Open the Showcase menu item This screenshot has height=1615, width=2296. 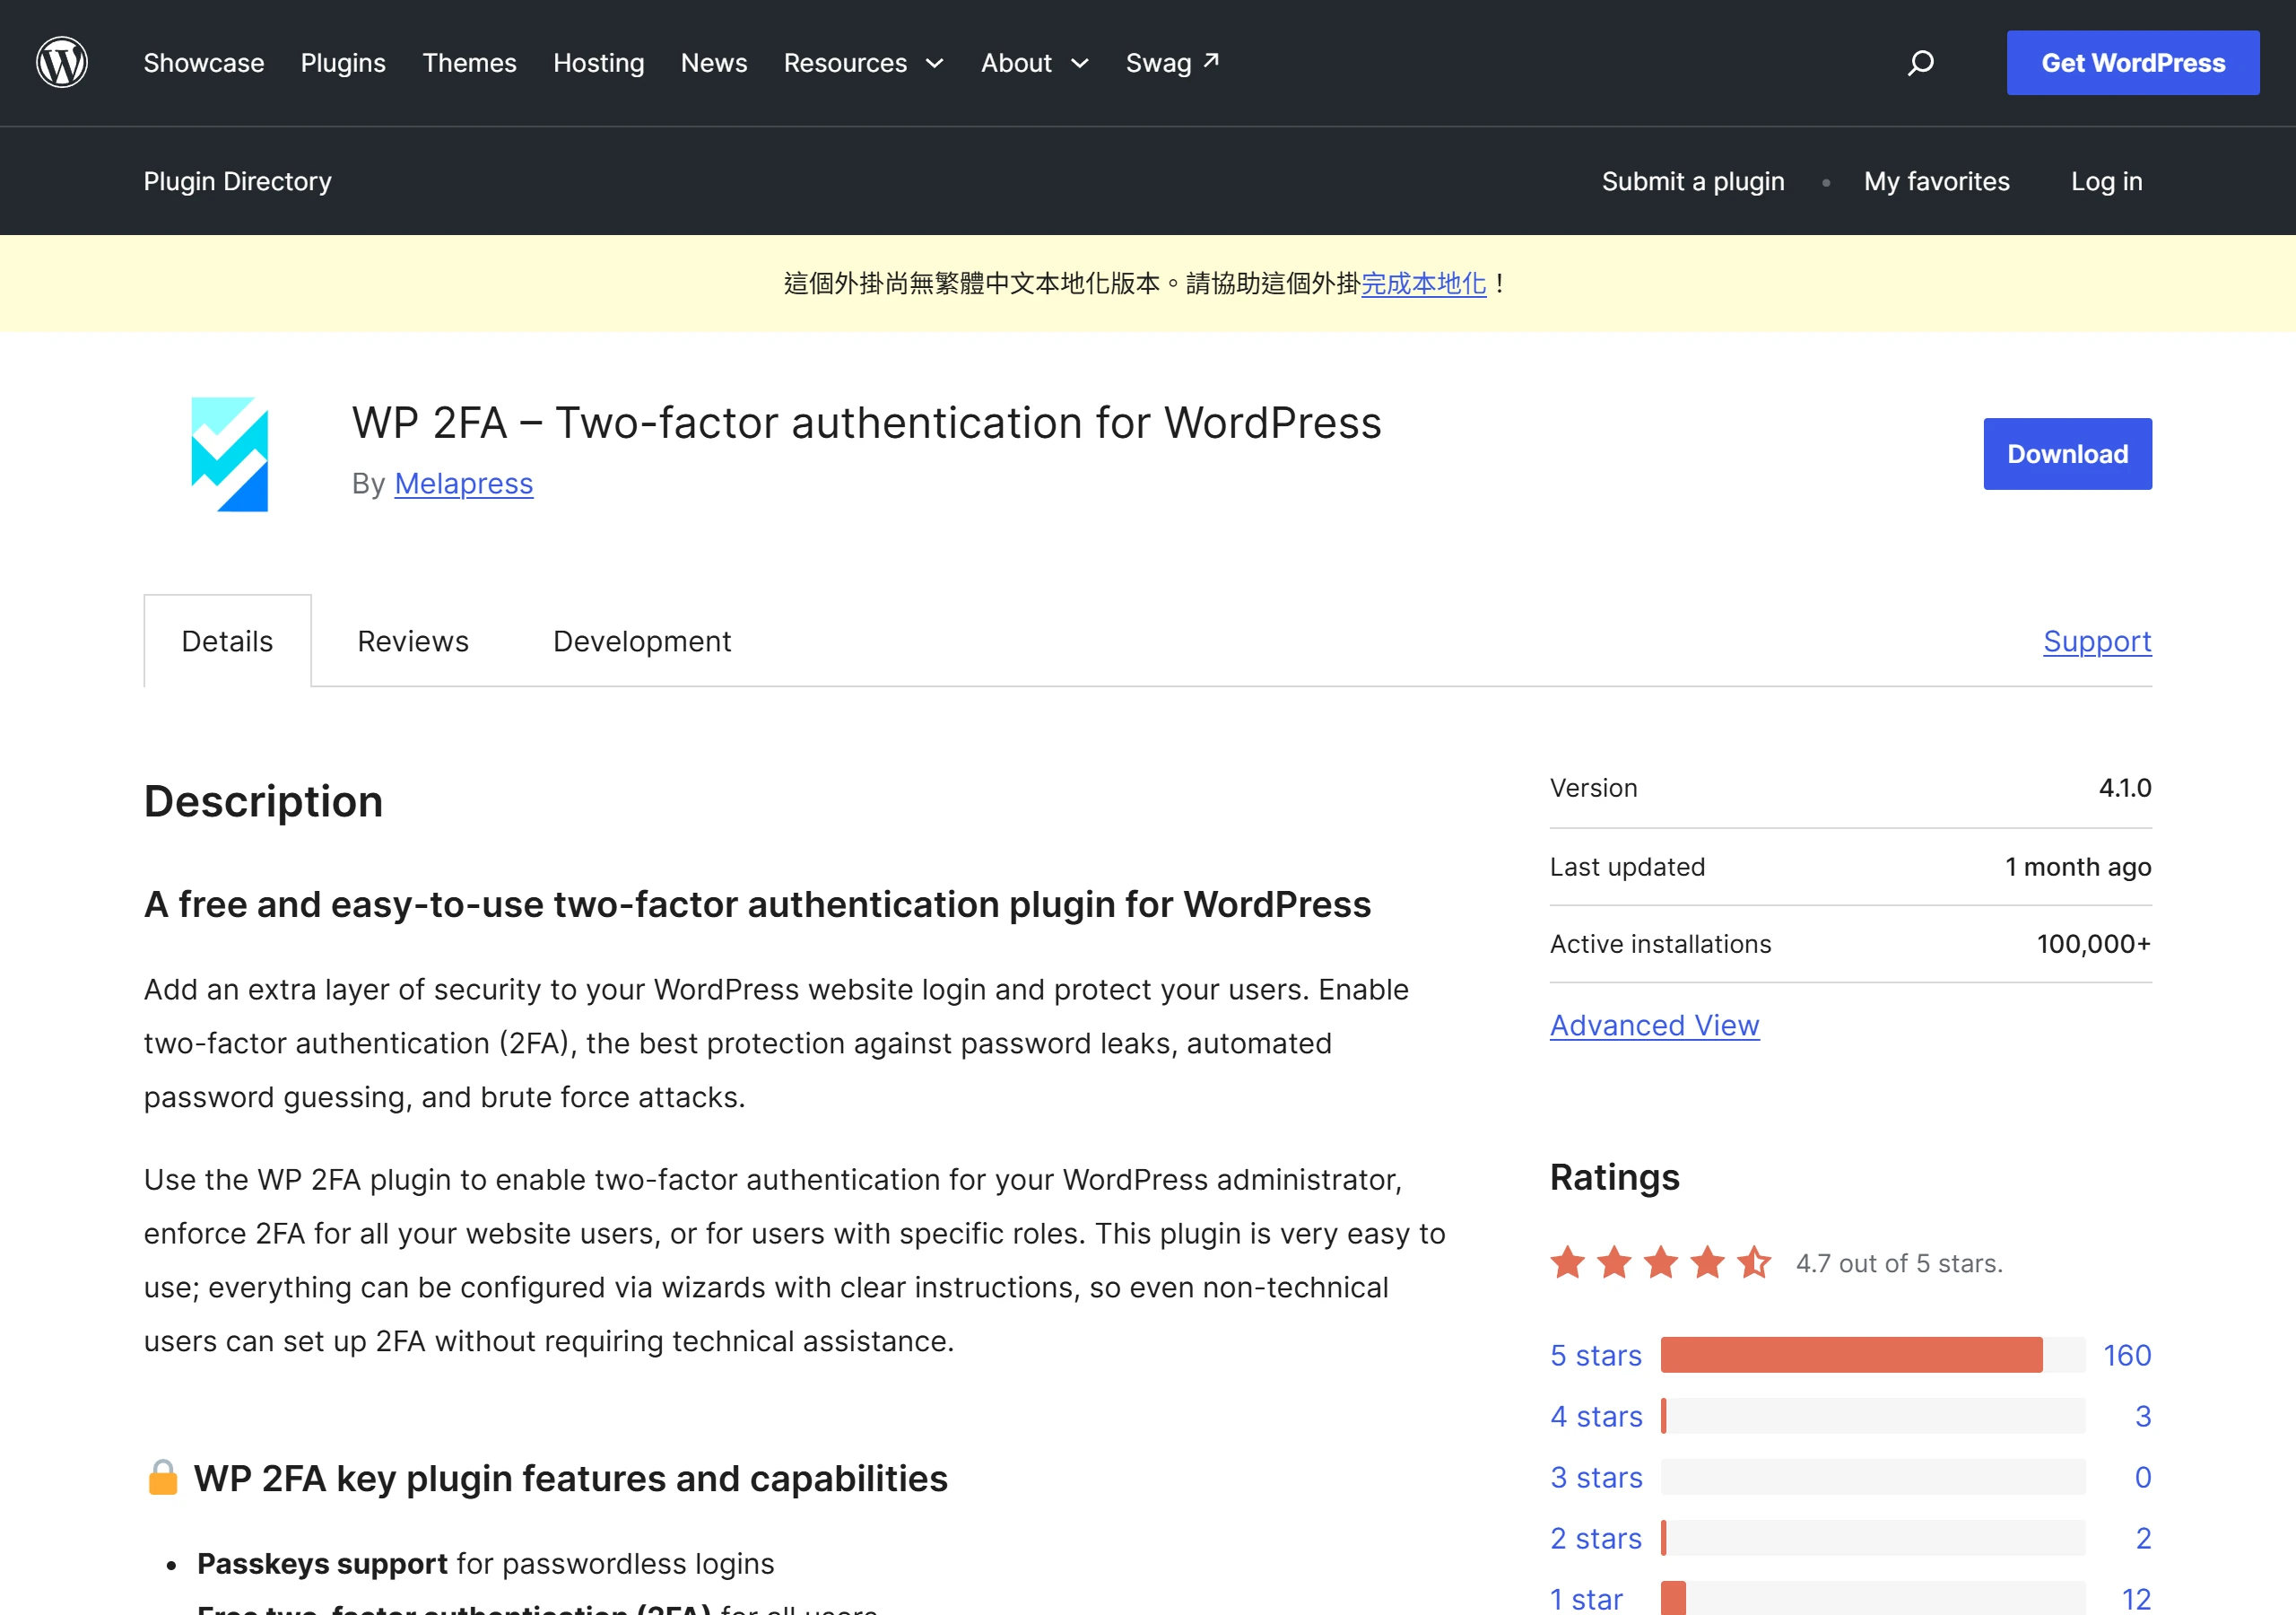point(204,63)
